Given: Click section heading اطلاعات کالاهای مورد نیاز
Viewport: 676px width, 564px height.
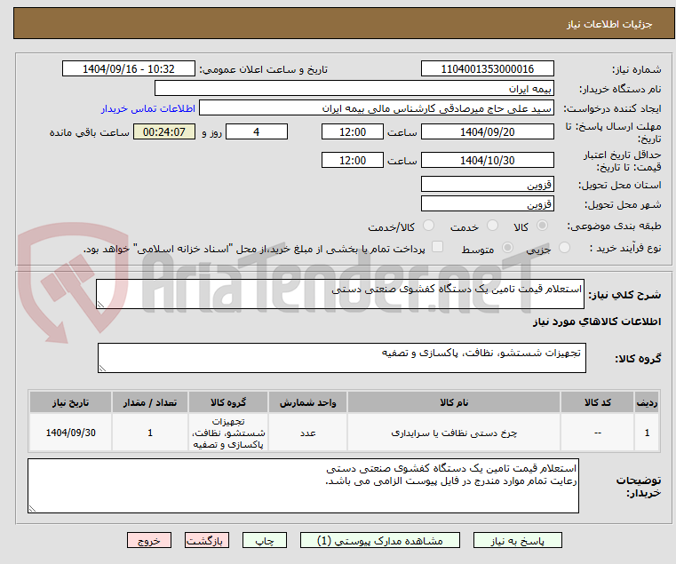Looking at the screenshot, I should pyautogui.click(x=597, y=322).
